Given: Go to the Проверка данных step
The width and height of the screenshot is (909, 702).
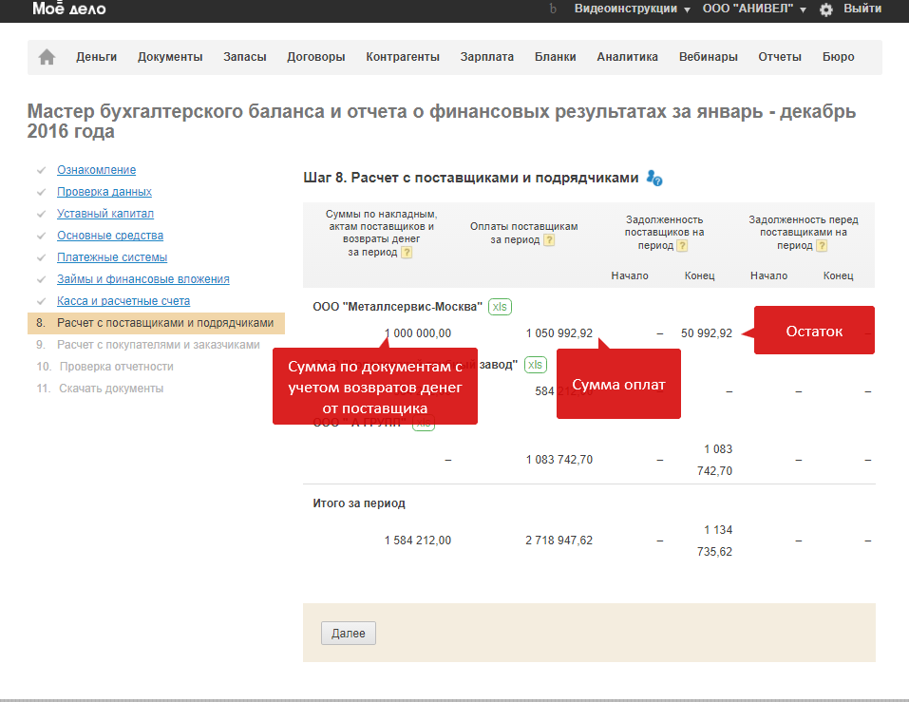Looking at the screenshot, I should 104,192.
